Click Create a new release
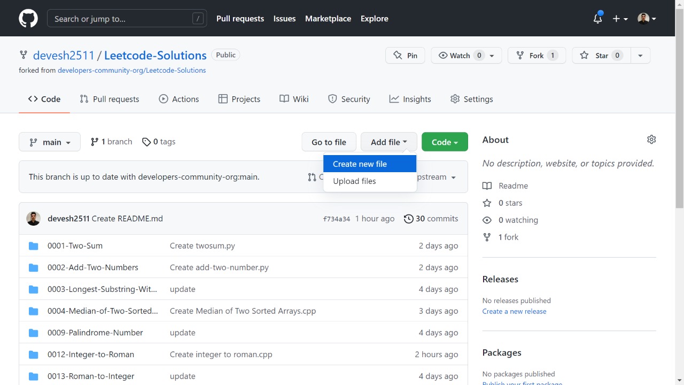 pos(514,311)
